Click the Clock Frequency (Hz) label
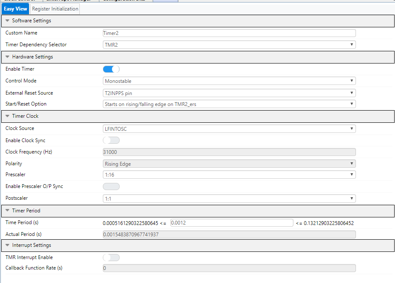The height and width of the screenshot is (283, 395). pyautogui.click(x=29, y=152)
